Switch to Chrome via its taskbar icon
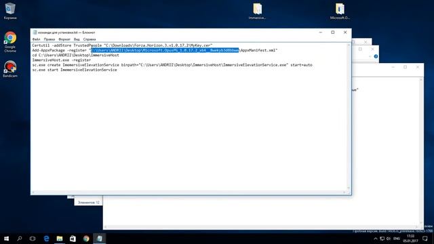This screenshot has width=434, height=244. (86, 239)
